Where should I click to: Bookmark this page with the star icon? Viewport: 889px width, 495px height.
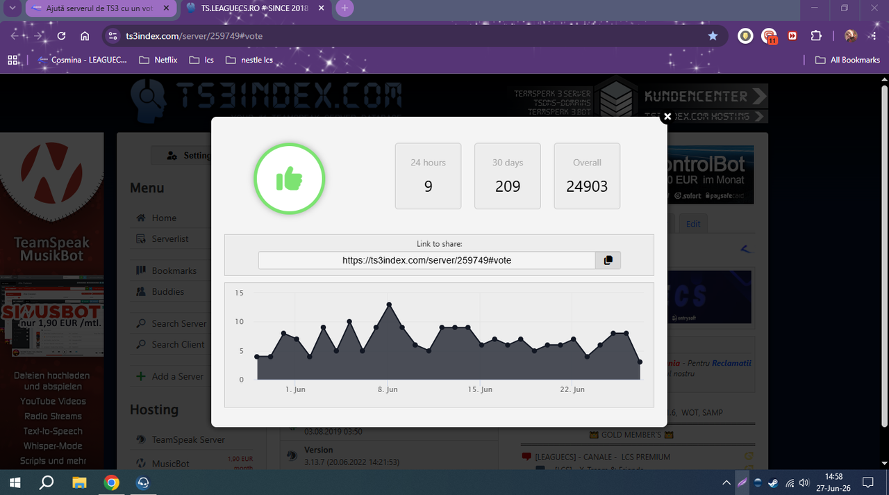[x=713, y=36]
